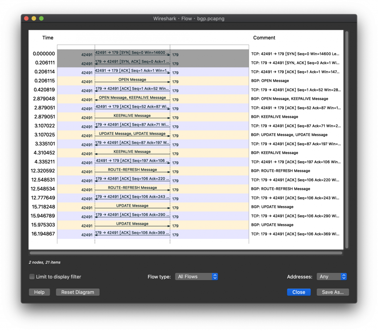Click comment with Seq=106 Ack=290
The image size is (378, 331).
point(295,216)
